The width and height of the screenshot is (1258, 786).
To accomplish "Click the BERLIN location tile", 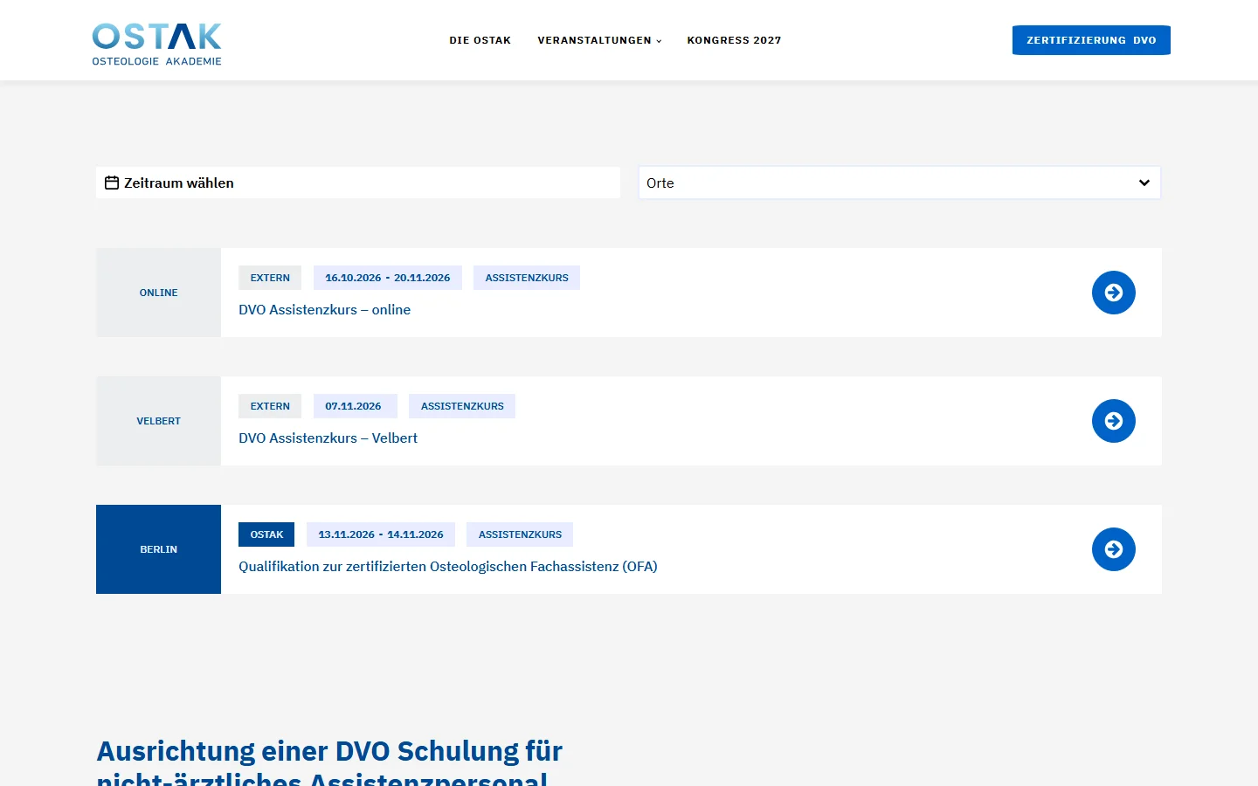I will tap(158, 549).
